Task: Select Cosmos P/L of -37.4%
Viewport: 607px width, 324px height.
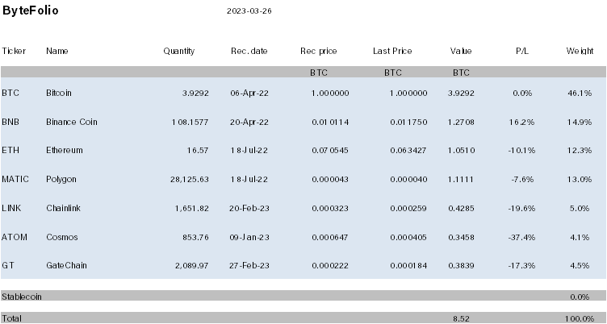Action: click(521, 238)
